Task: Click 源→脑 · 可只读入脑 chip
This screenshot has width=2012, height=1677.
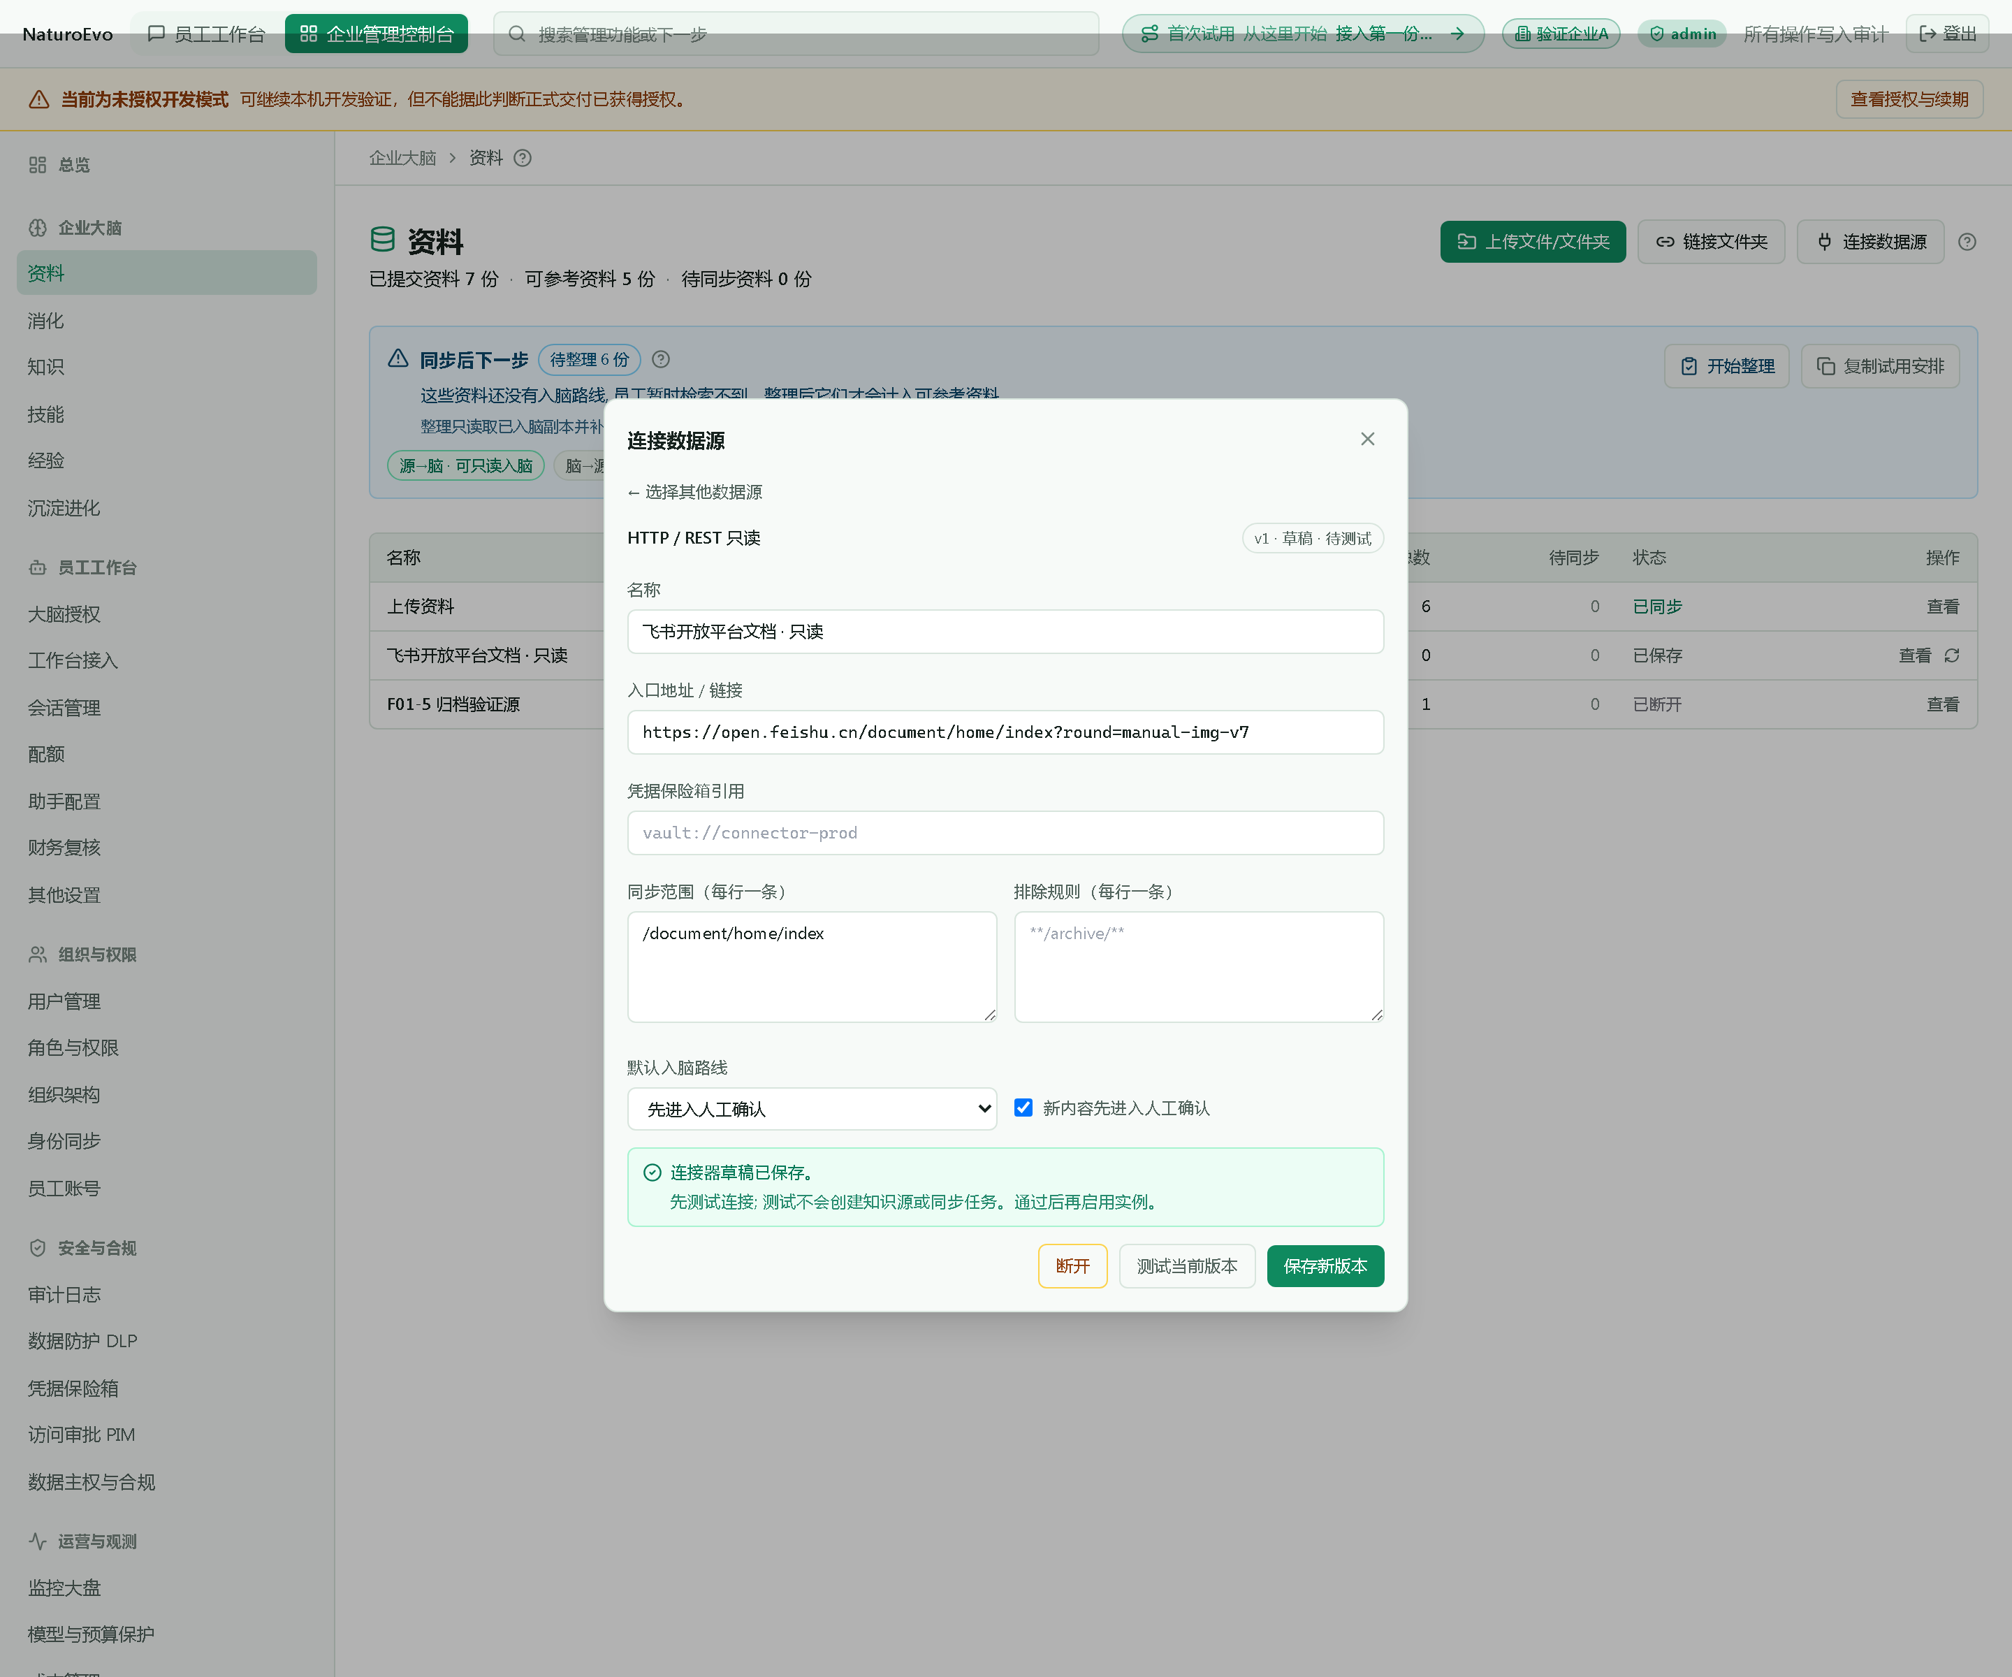Action: 466,466
